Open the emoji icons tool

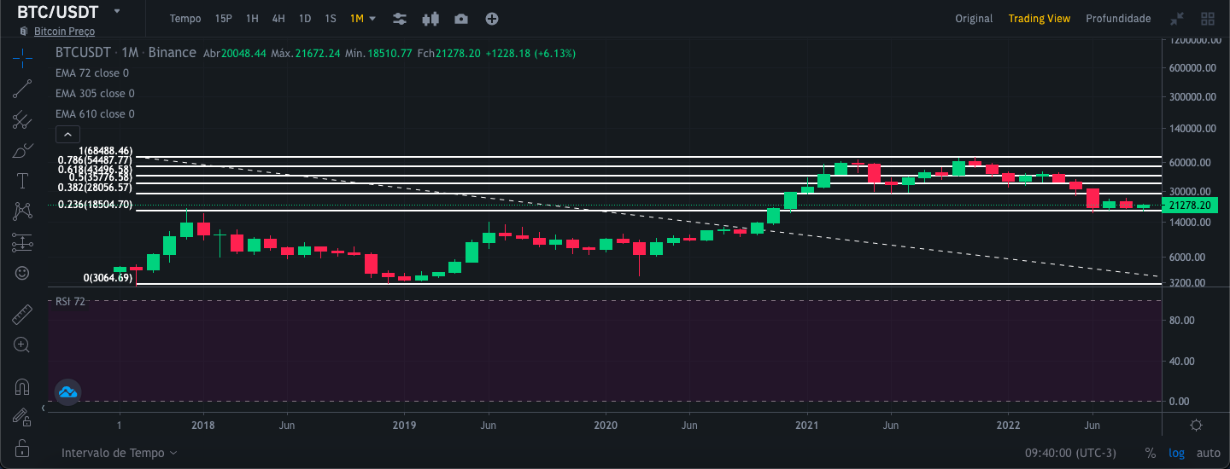(22, 273)
